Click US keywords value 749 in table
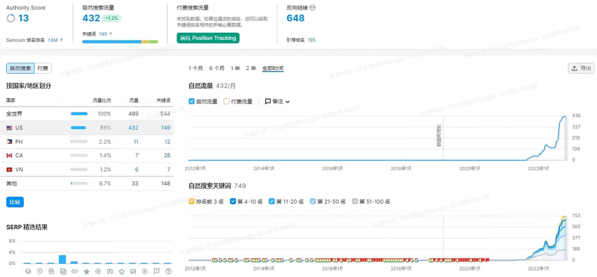The width and height of the screenshot is (597, 277). pos(165,128)
